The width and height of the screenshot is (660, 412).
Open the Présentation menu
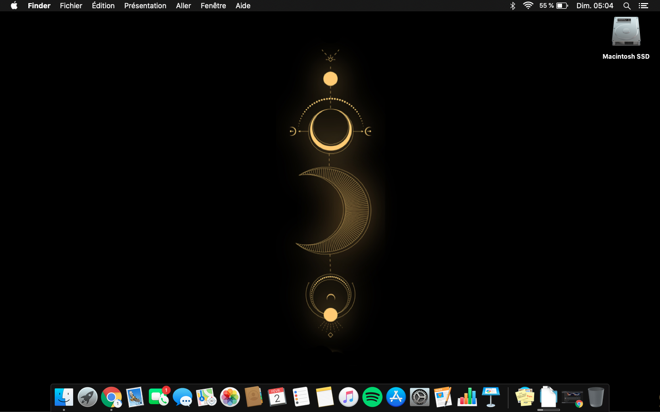[145, 6]
